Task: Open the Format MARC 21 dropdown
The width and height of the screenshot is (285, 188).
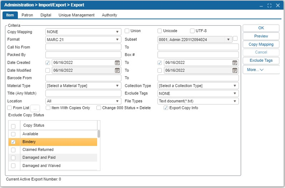Action: (83, 39)
